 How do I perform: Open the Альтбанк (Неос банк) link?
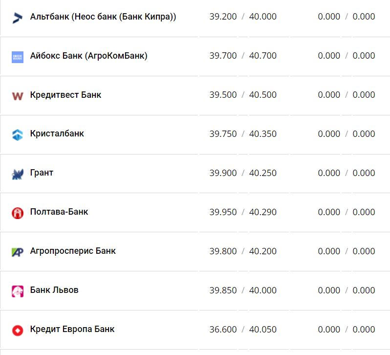point(103,17)
